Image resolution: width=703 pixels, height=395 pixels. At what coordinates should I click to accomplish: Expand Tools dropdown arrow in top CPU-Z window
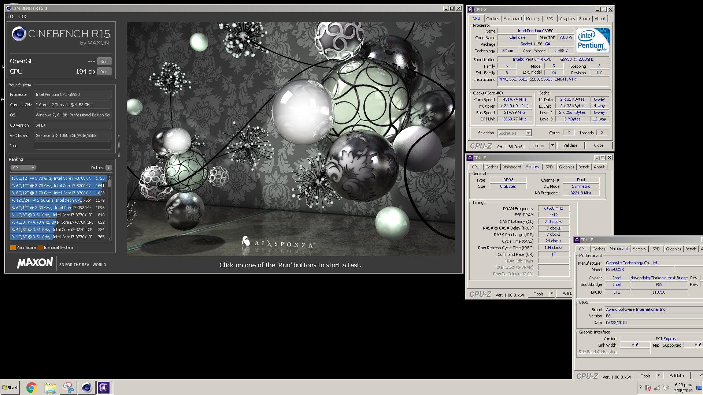coord(552,145)
